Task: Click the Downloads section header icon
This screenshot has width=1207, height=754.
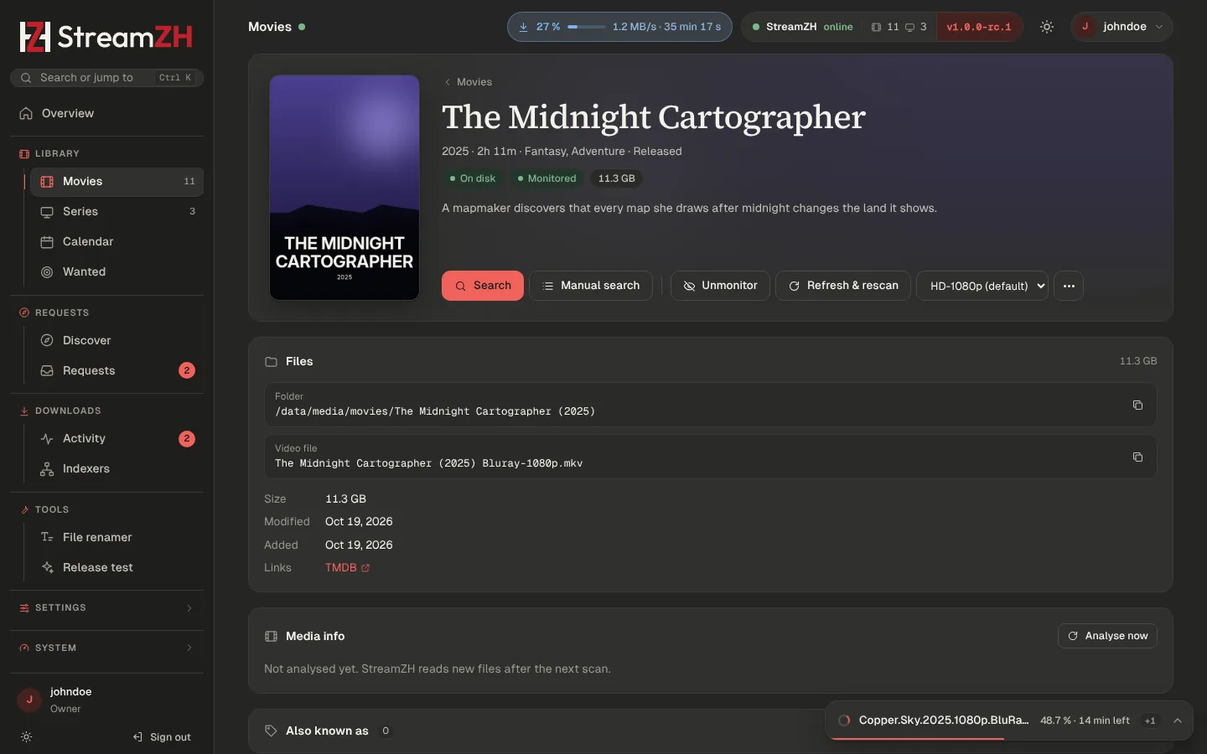Action: [24, 411]
